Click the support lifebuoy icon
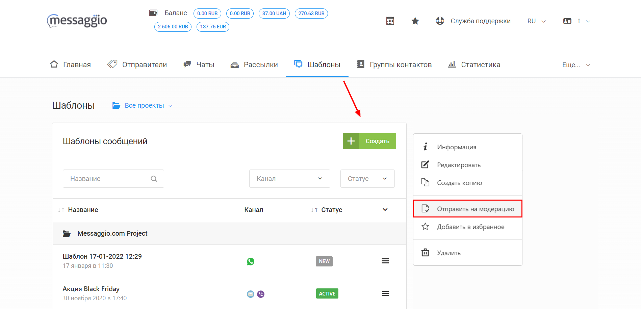Viewport: 641px width, 309px height. pos(440,21)
